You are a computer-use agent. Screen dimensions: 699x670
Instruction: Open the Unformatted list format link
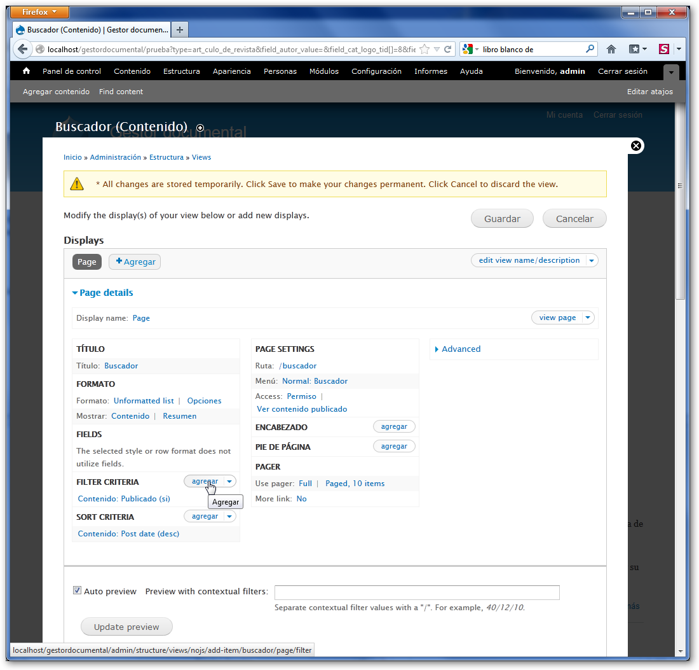click(144, 401)
